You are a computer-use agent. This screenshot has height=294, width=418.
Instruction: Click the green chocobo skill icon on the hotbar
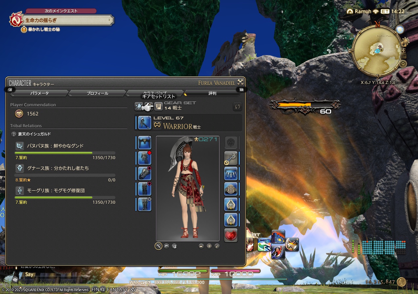click(x=265, y=244)
